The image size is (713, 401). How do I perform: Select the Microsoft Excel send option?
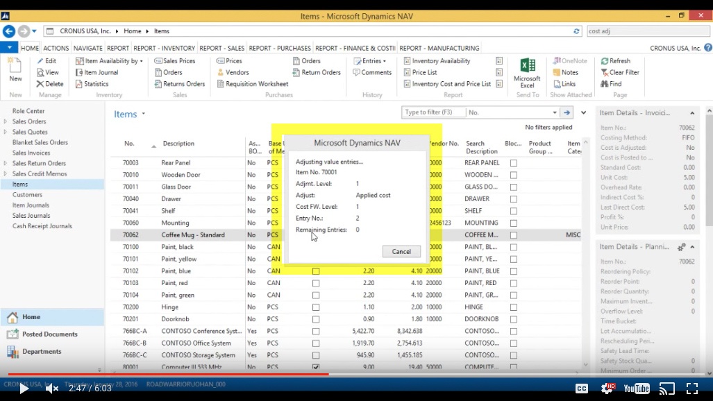(526, 72)
